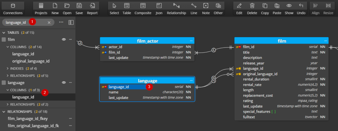Open film table header ellipsis on canvas
Viewport: 338px width, 131px height.
pyautogui.click(x=325, y=41)
